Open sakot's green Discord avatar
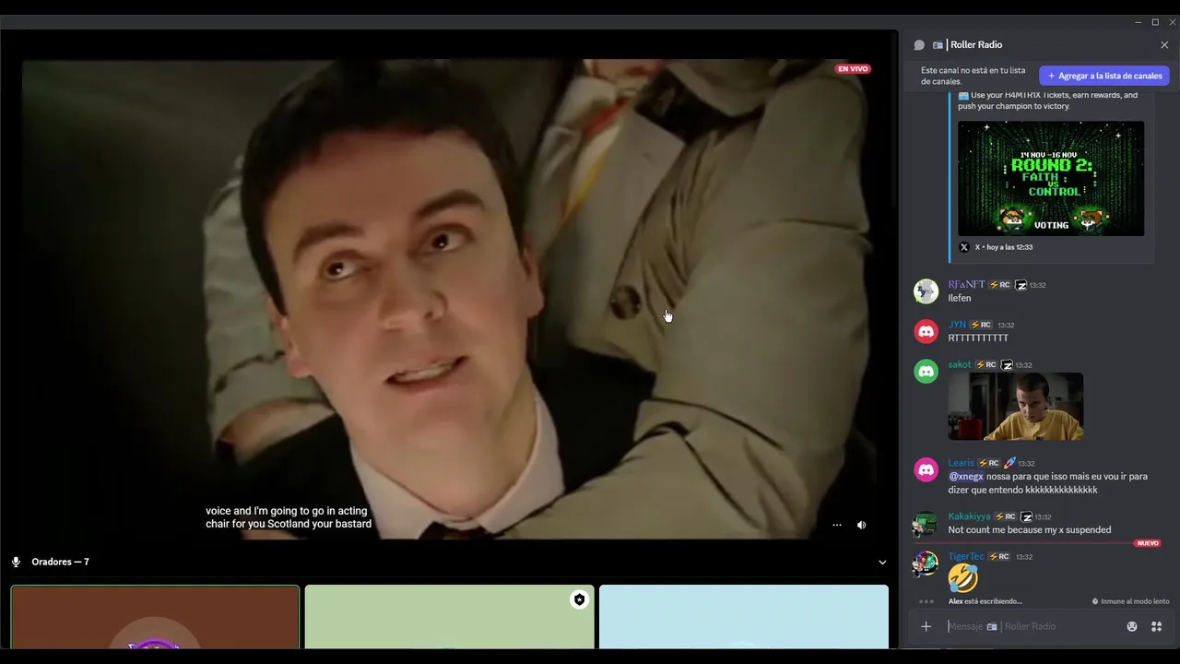This screenshot has height=664, width=1180. (x=926, y=371)
